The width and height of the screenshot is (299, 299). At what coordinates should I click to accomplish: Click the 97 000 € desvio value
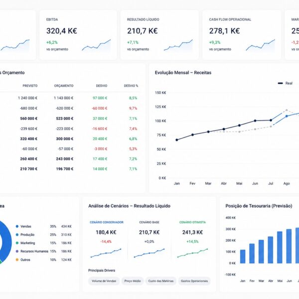[100, 98]
